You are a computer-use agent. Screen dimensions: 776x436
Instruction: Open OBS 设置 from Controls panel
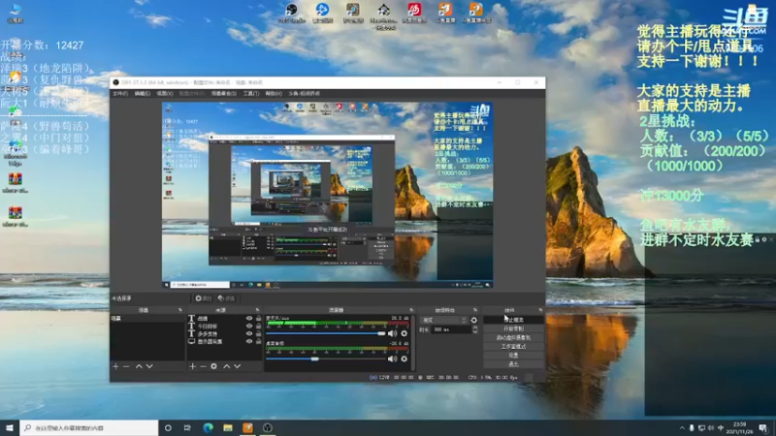513,355
